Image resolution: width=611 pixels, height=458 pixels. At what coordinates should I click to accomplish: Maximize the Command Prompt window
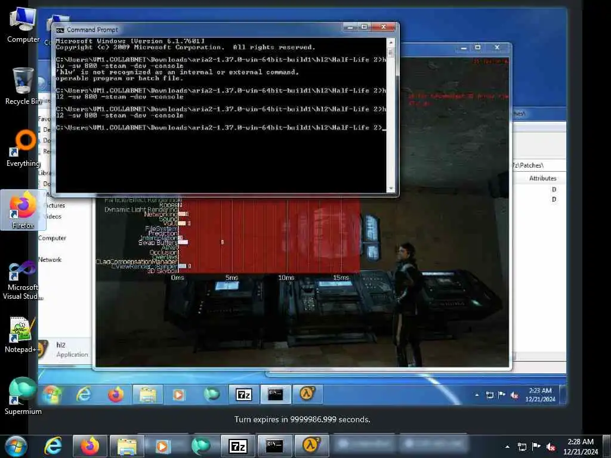coord(365,27)
